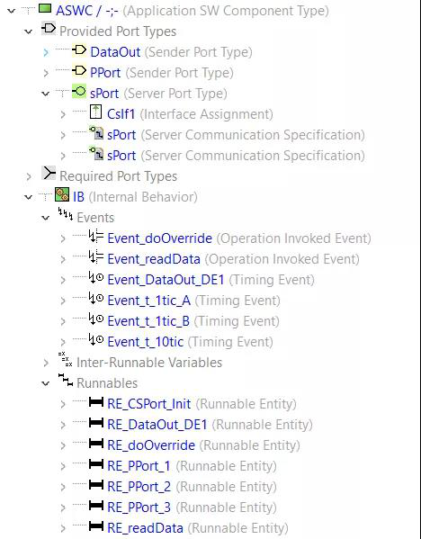This screenshot has height=539, width=421.
Task: Click the DataOut sender port icon
Action: pos(79,50)
